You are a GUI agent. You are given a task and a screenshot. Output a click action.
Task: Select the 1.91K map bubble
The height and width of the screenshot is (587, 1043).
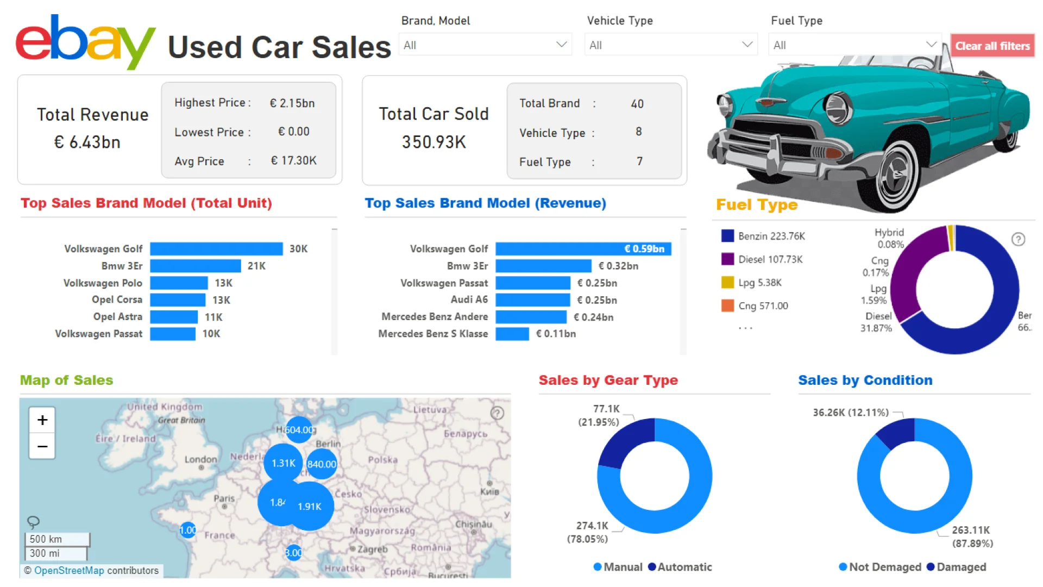click(x=310, y=506)
